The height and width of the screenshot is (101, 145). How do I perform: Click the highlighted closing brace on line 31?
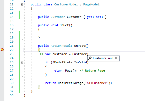[x=39, y=87]
